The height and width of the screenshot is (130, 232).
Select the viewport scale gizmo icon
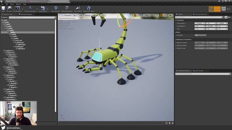coord(138,15)
